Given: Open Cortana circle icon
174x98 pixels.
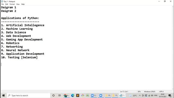Looking at the screenshot, I should tap(53, 96).
